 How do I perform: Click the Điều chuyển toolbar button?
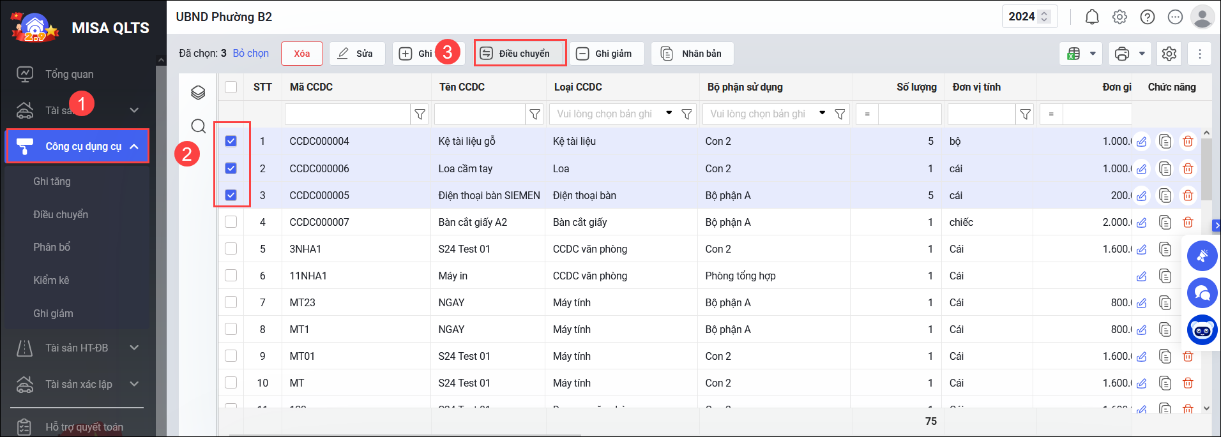coord(520,54)
